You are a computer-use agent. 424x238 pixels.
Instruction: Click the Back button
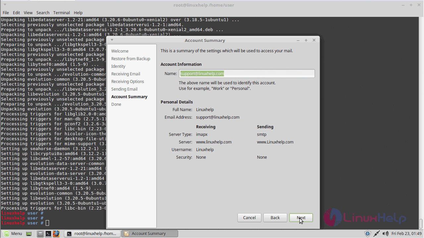click(275, 218)
